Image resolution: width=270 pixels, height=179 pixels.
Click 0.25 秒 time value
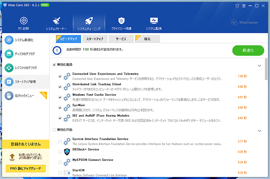[242, 152]
